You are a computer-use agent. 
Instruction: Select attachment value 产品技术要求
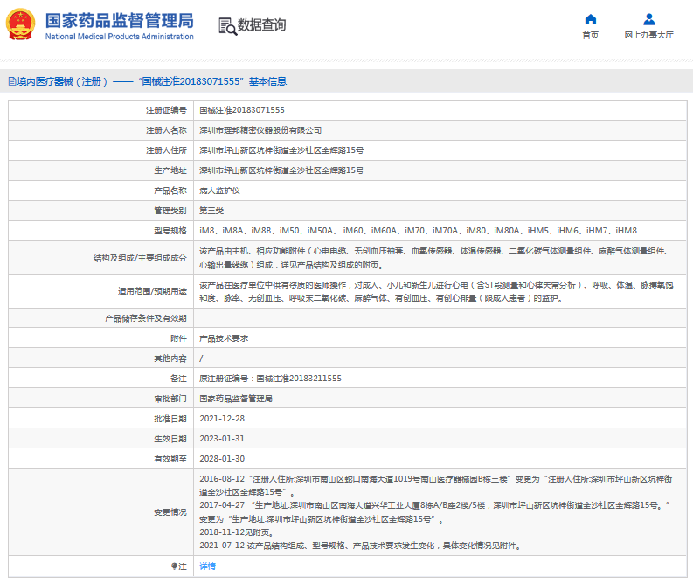pos(224,338)
